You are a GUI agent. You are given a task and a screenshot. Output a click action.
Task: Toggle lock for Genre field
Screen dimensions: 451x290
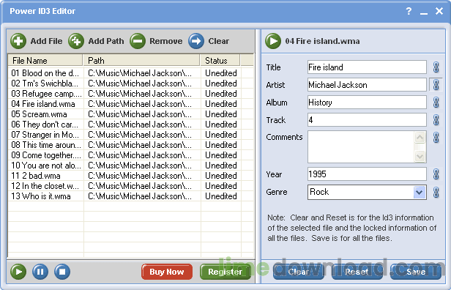coord(436,192)
